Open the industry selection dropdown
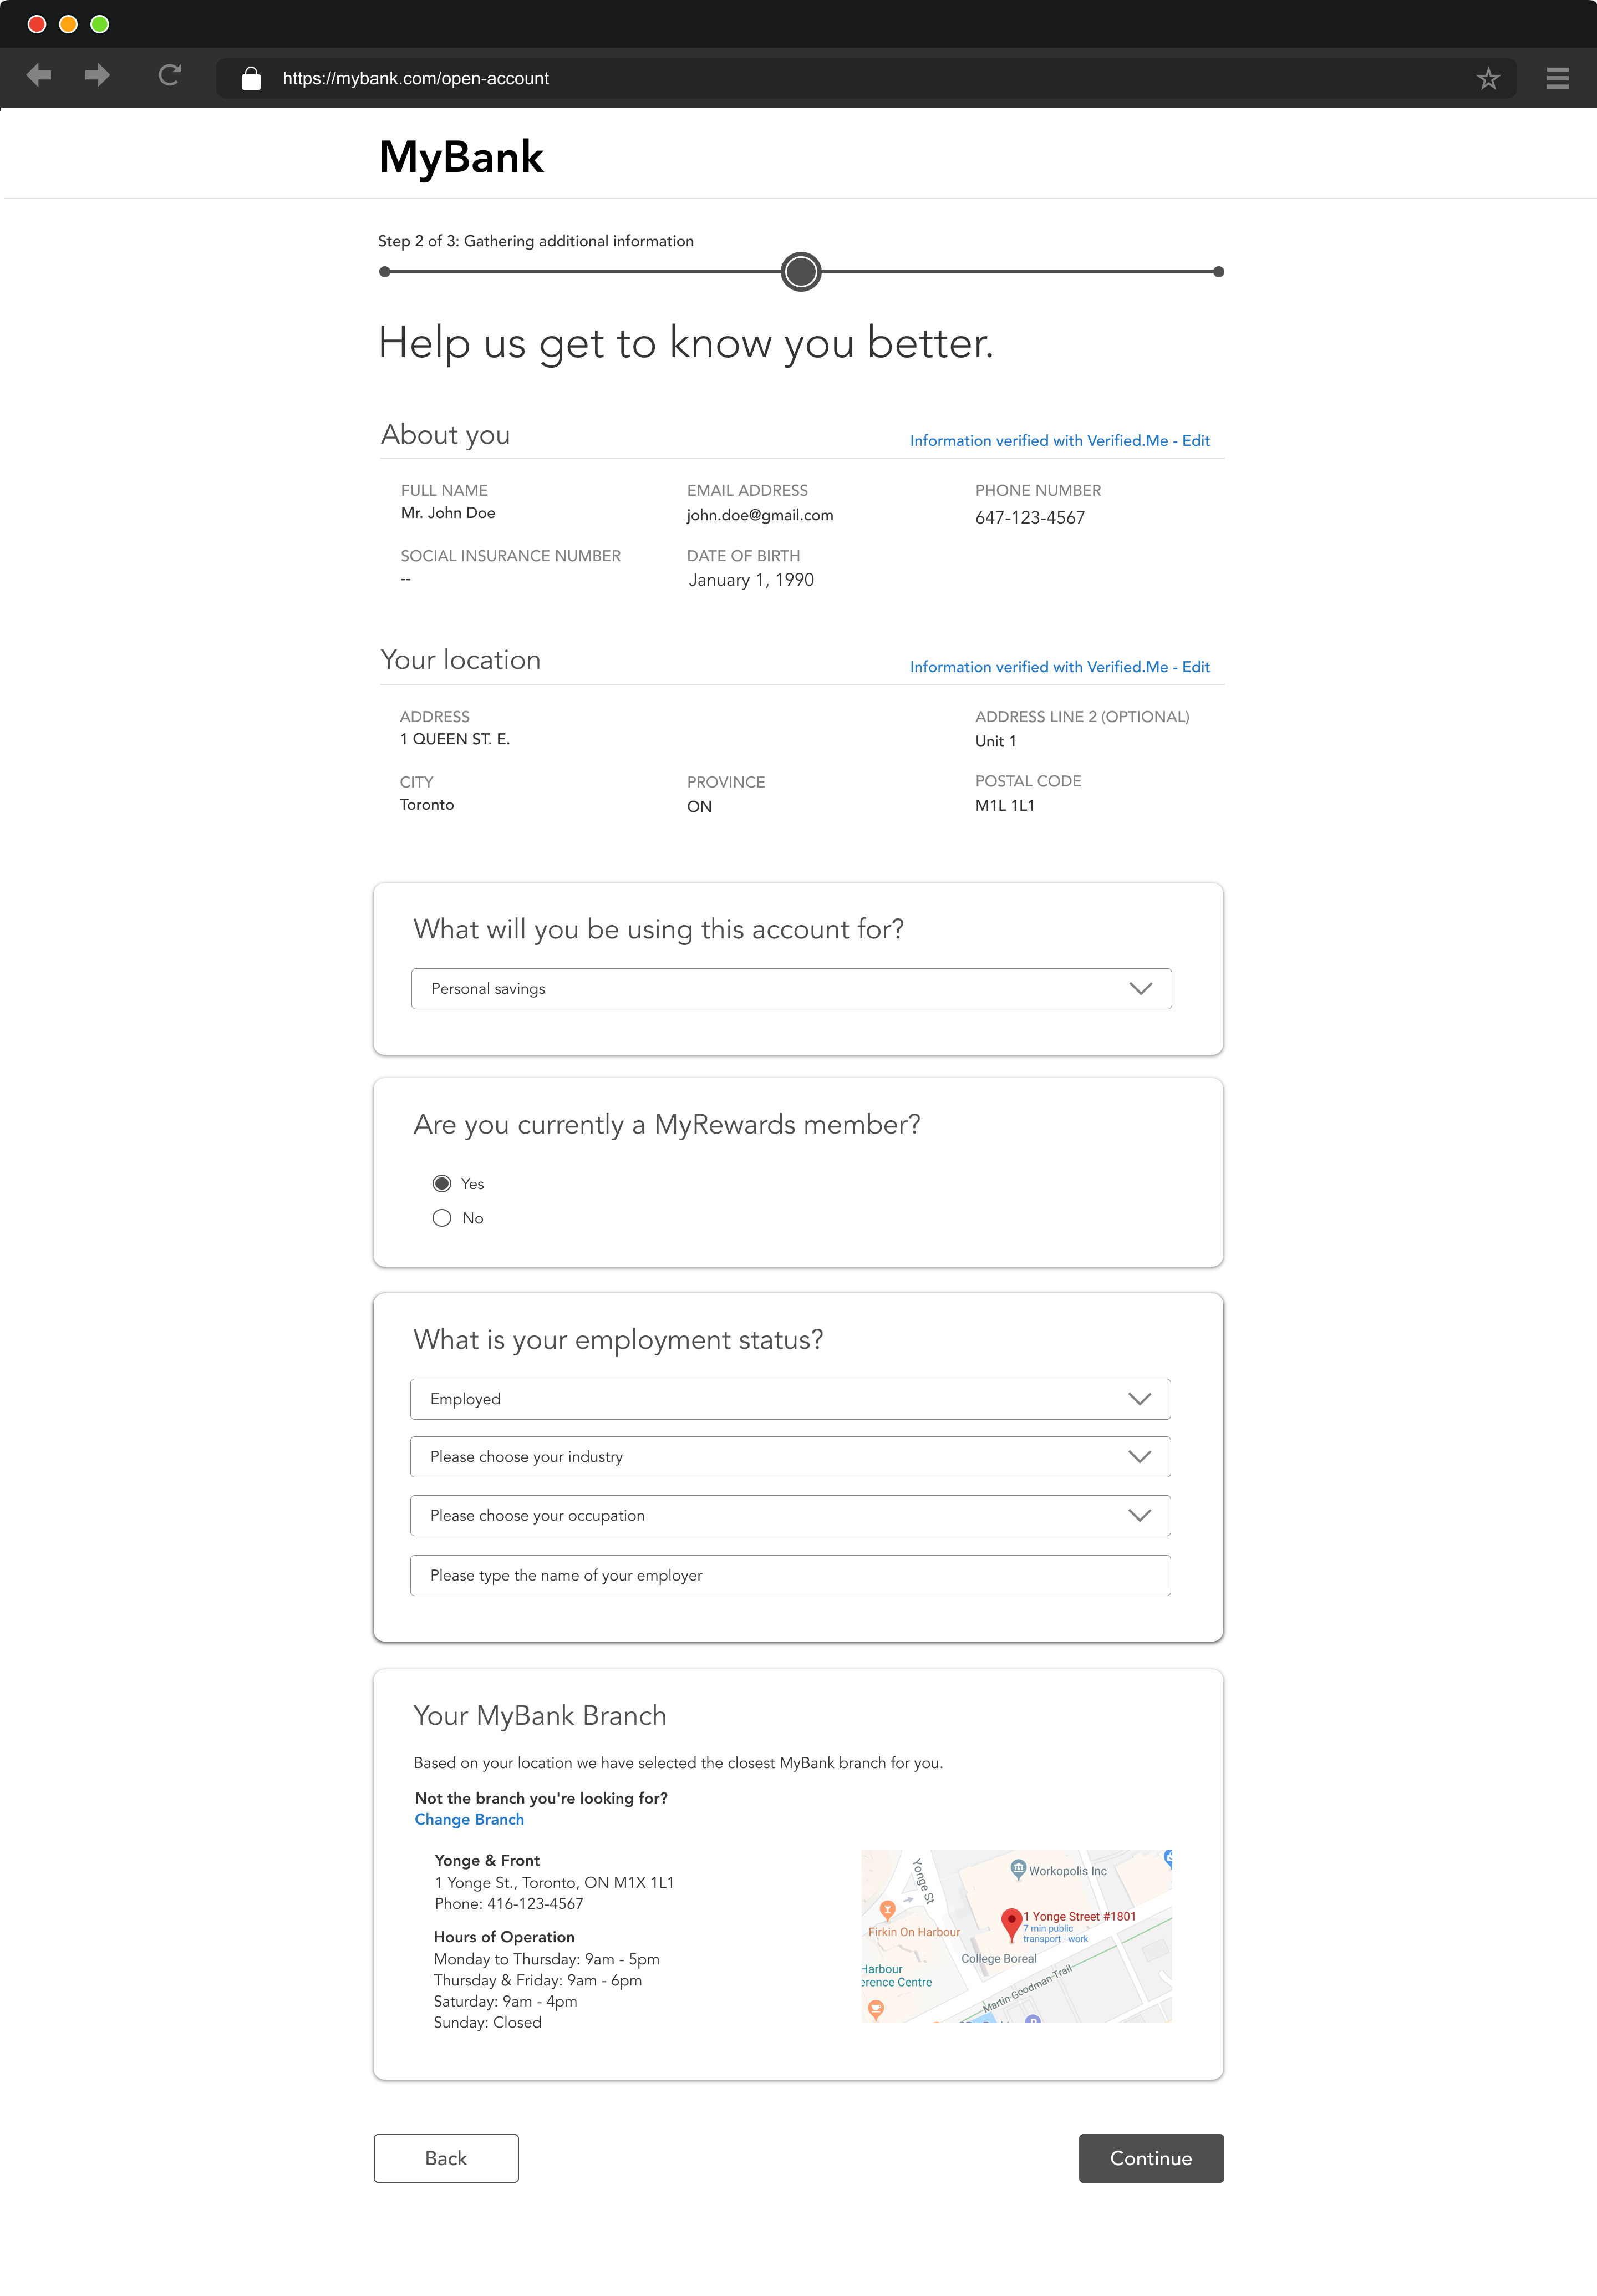This screenshot has width=1597, height=2296. [790, 1457]
